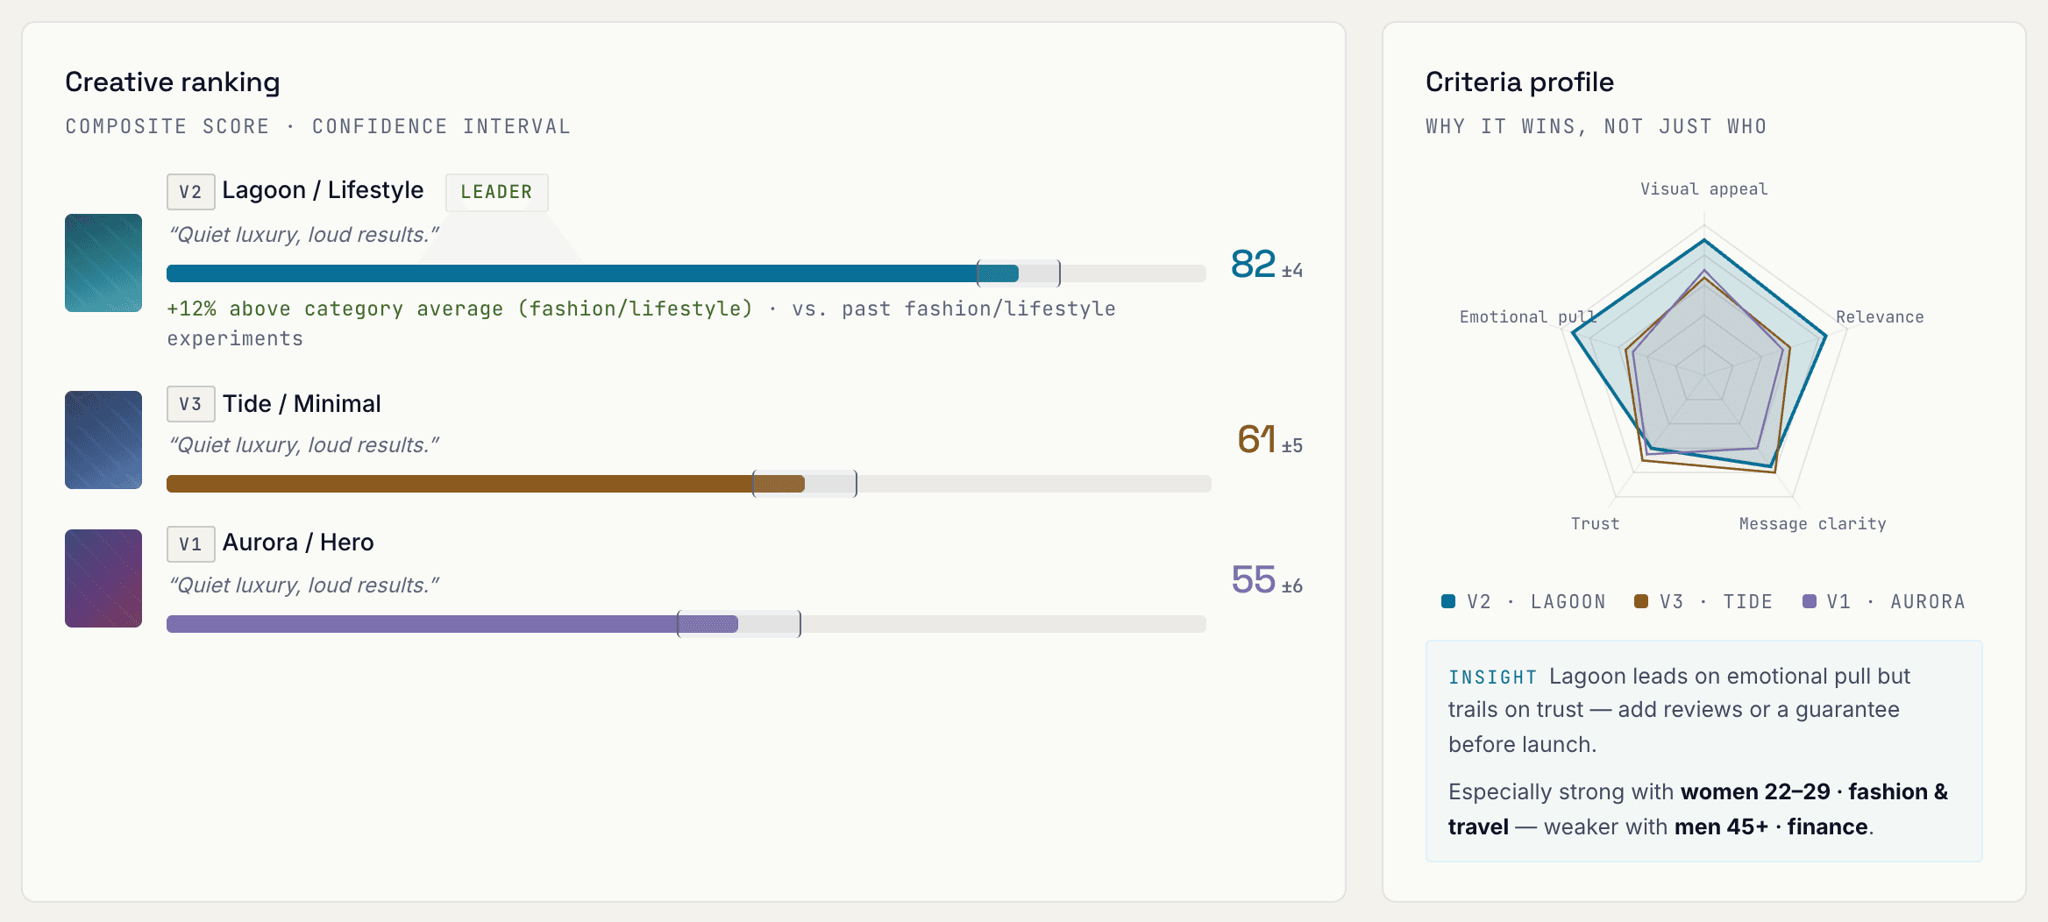This screenshot has height=922, width=2048.
Task: Open the Lagoon / Lifestyle creative thumbnail
Action: click(x=103, y=263)
